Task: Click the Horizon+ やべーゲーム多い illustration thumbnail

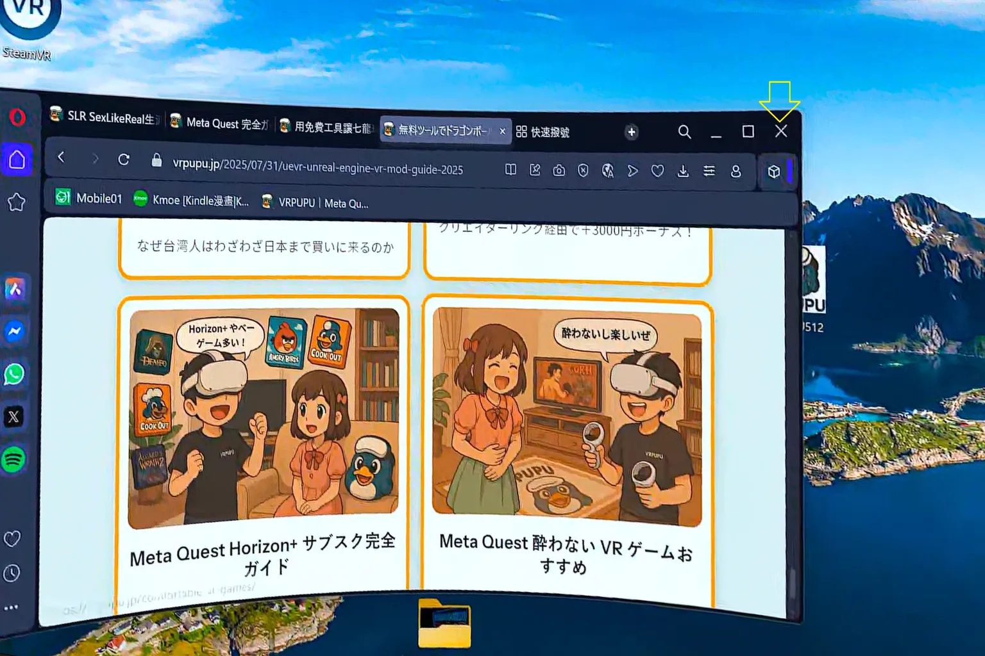Action: click(x=264, y=418)
